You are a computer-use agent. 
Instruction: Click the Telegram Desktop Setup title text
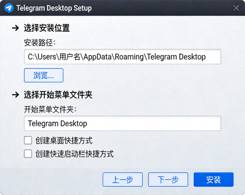click(54, 8)
